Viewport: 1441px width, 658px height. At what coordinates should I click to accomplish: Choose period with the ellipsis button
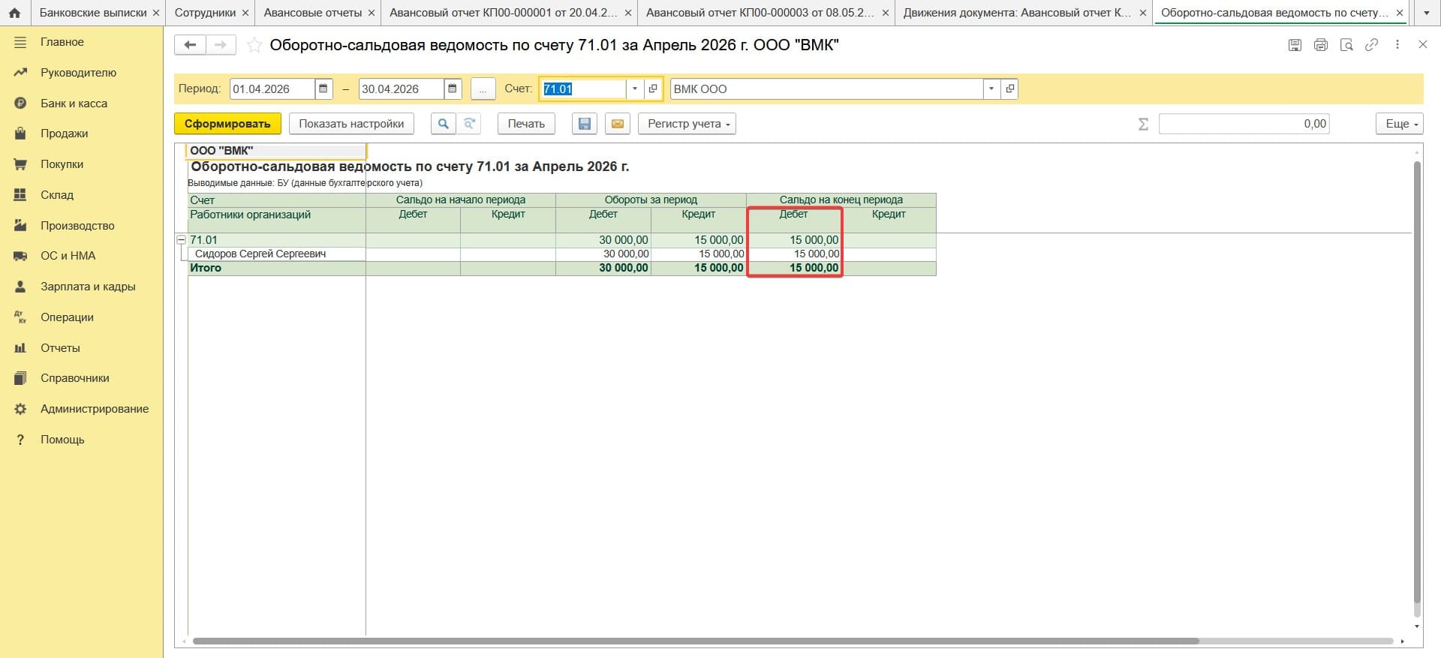coord(483,89)
